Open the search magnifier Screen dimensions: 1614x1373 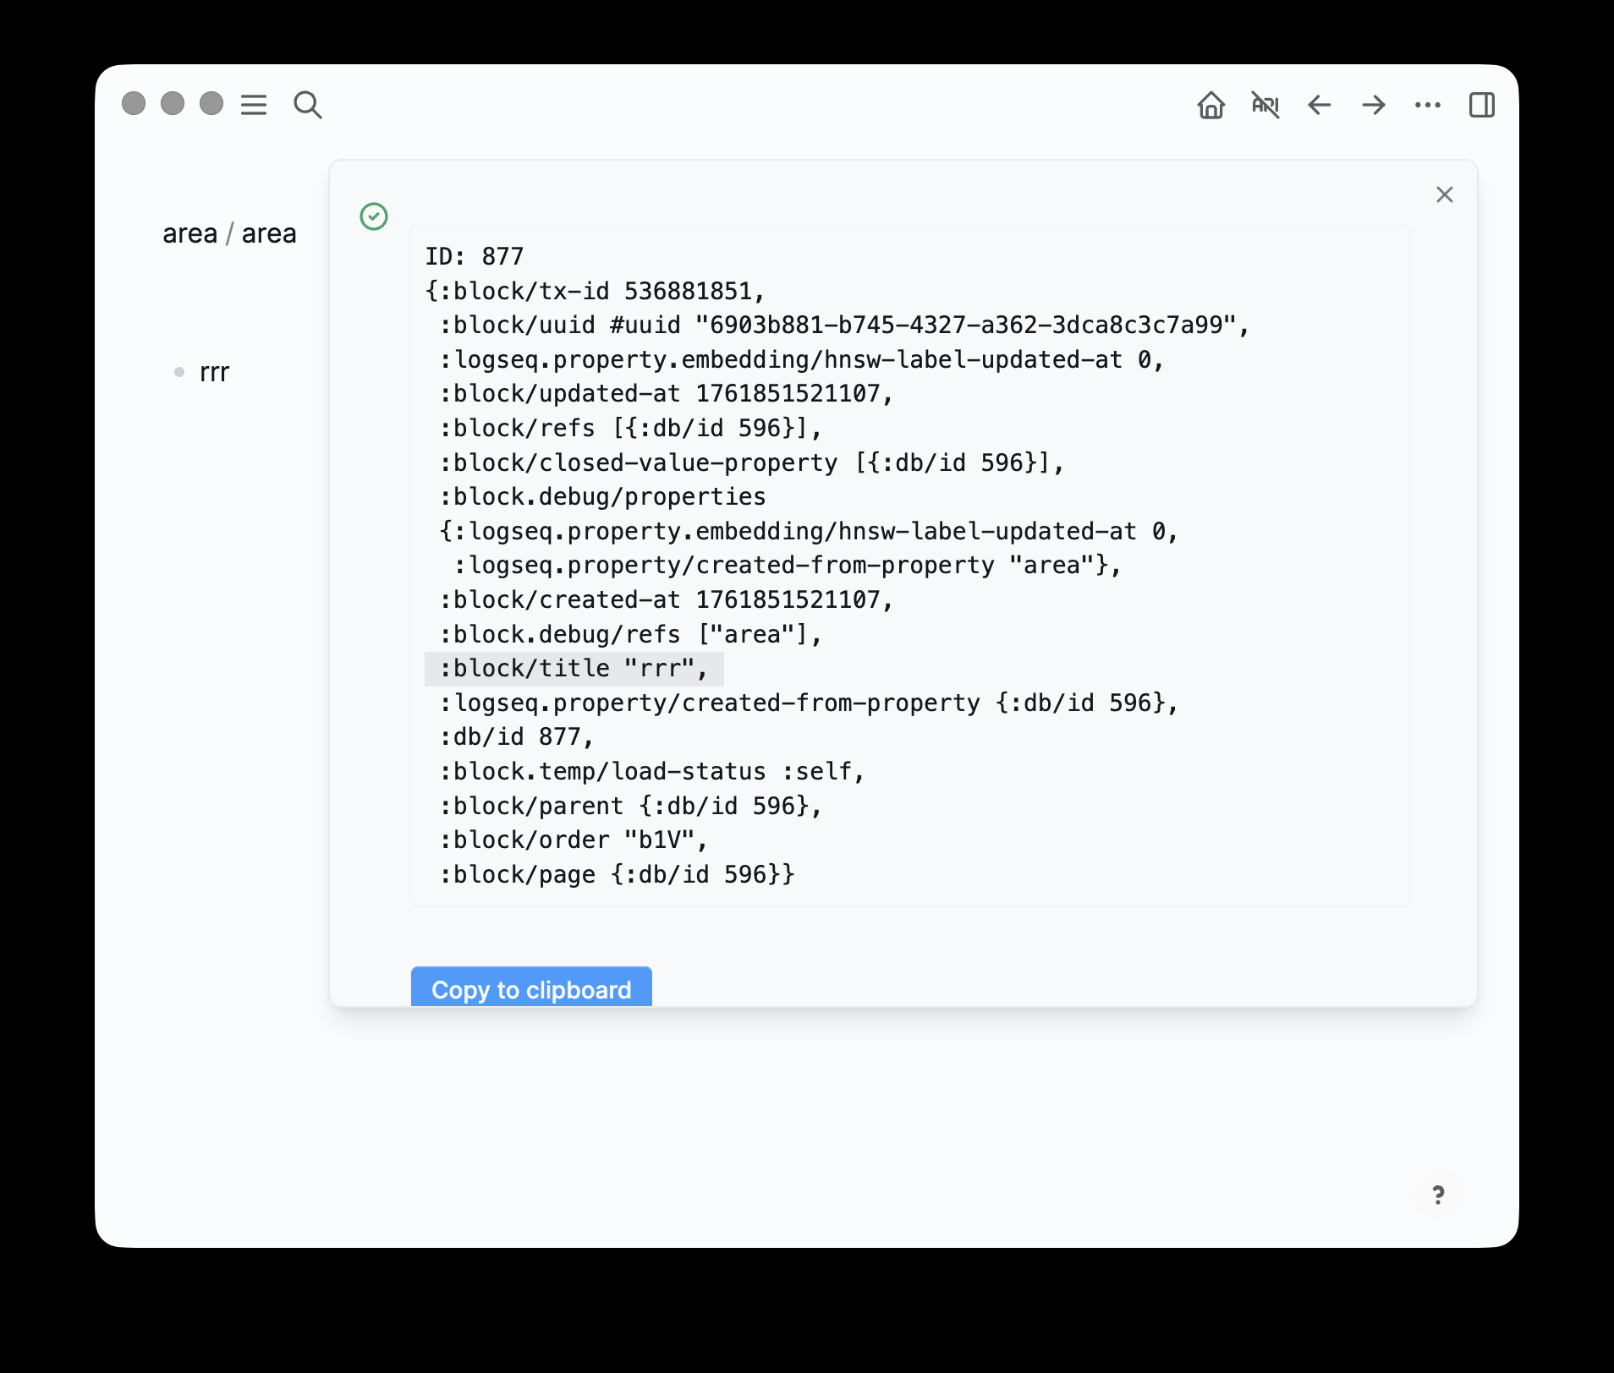[x=307, y=105]
